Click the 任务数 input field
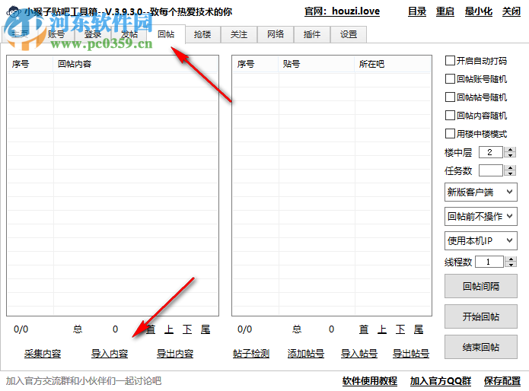This screenshot has height=391, width=529. 491,170
